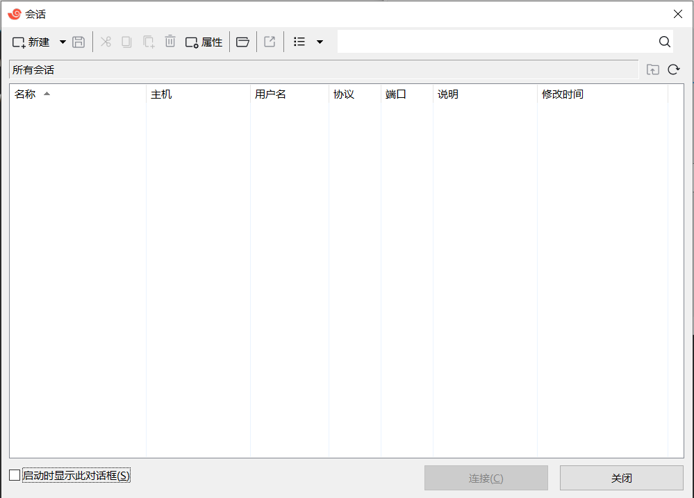
Task: Click the 关闭 button
Action: pos(622,478)
